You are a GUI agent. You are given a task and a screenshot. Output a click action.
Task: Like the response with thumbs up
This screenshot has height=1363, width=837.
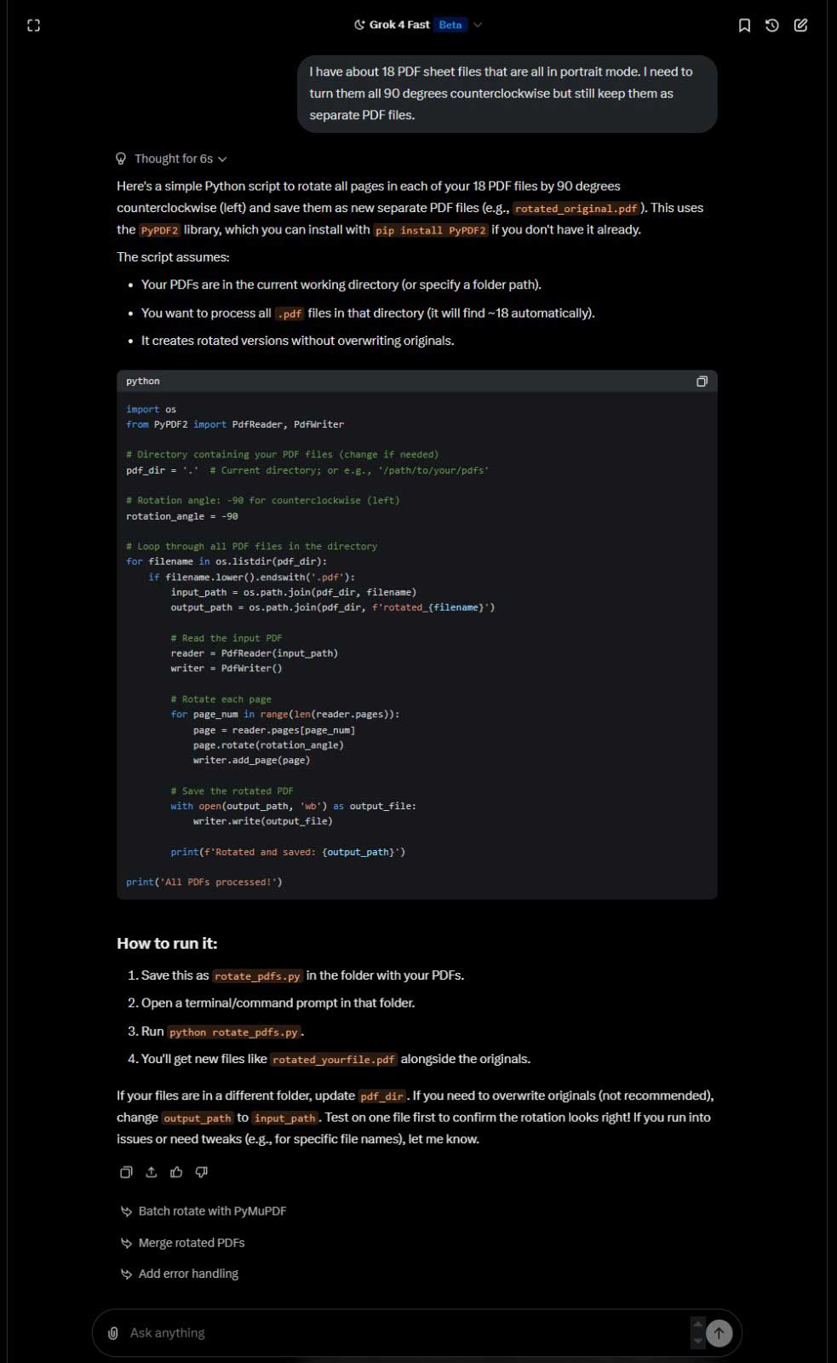point(176,1172)
